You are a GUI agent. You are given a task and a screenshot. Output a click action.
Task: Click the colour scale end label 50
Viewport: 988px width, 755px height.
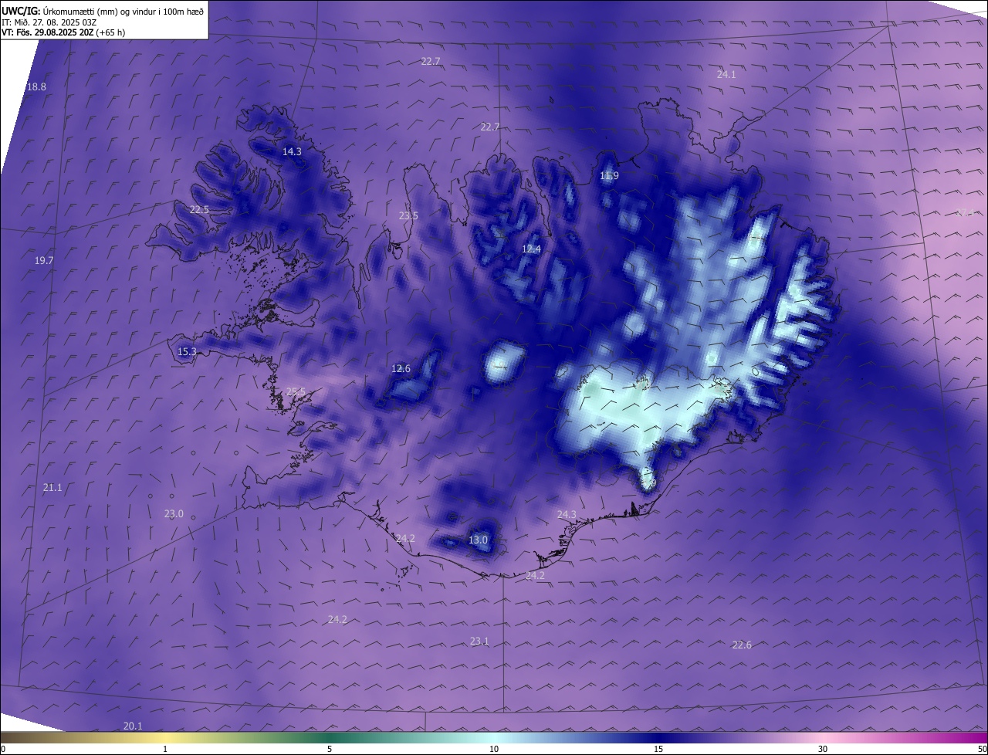[982, 749]
